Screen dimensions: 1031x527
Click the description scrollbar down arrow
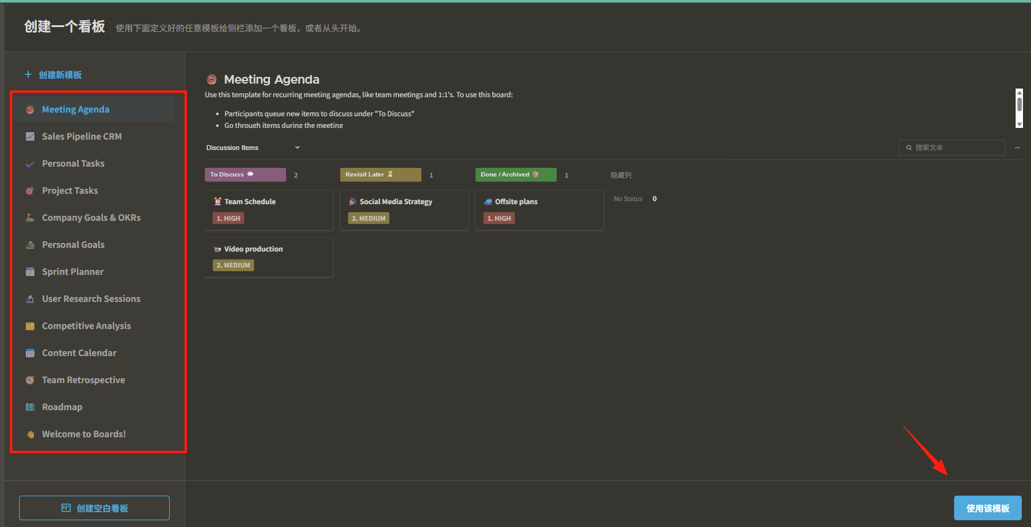(x=1019, y=124)
